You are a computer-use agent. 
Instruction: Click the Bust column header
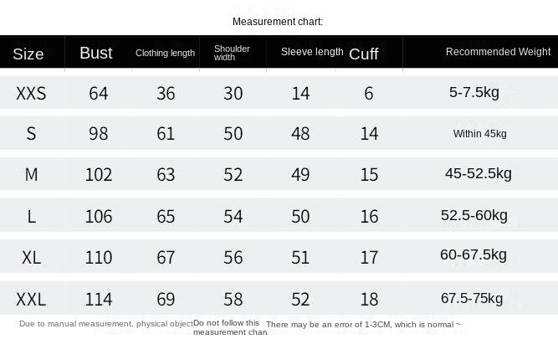pos(96,53)
